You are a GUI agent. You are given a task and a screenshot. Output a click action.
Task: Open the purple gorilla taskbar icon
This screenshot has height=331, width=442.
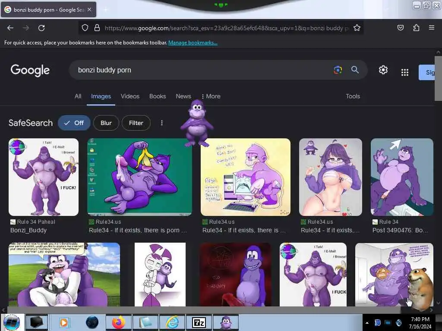pyautogui.click(x=226, y=322)
